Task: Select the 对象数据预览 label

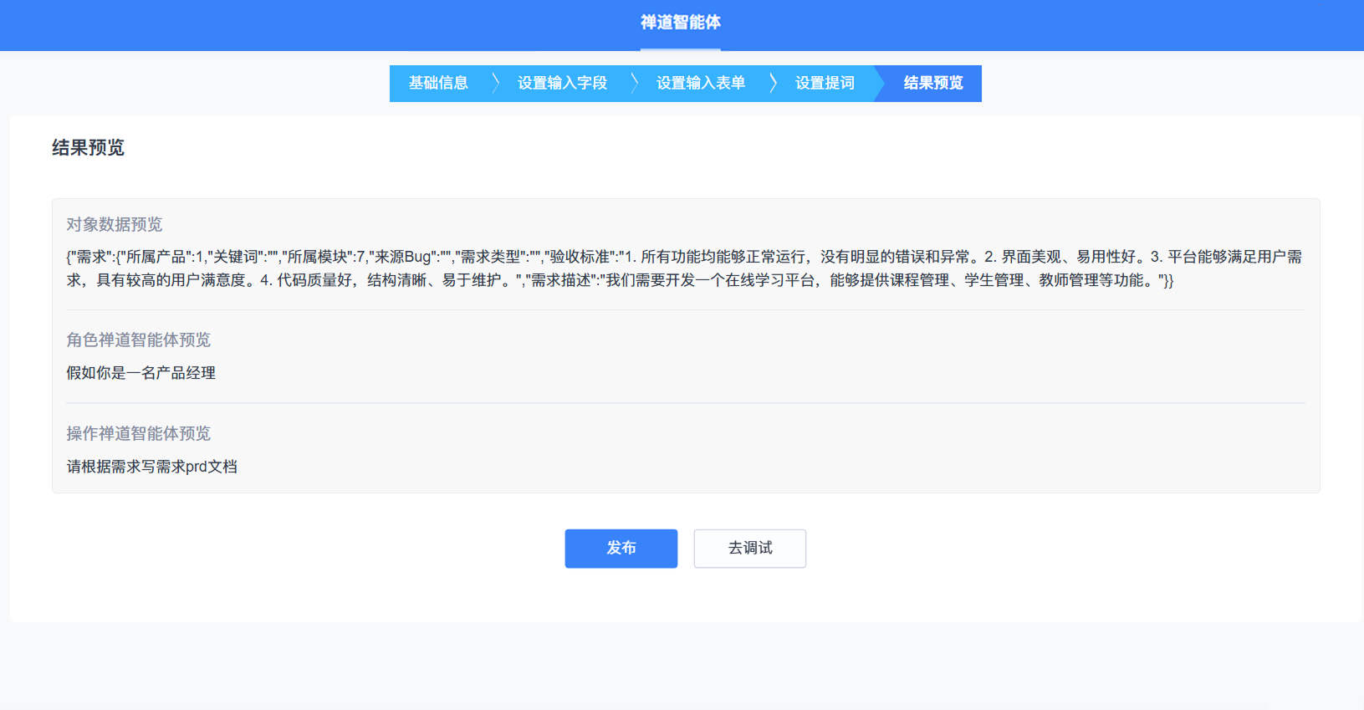Action: click(115, 224)
